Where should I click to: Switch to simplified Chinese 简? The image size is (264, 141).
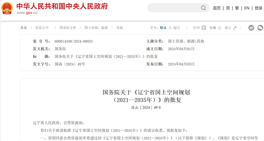click(x=228, y=8)
